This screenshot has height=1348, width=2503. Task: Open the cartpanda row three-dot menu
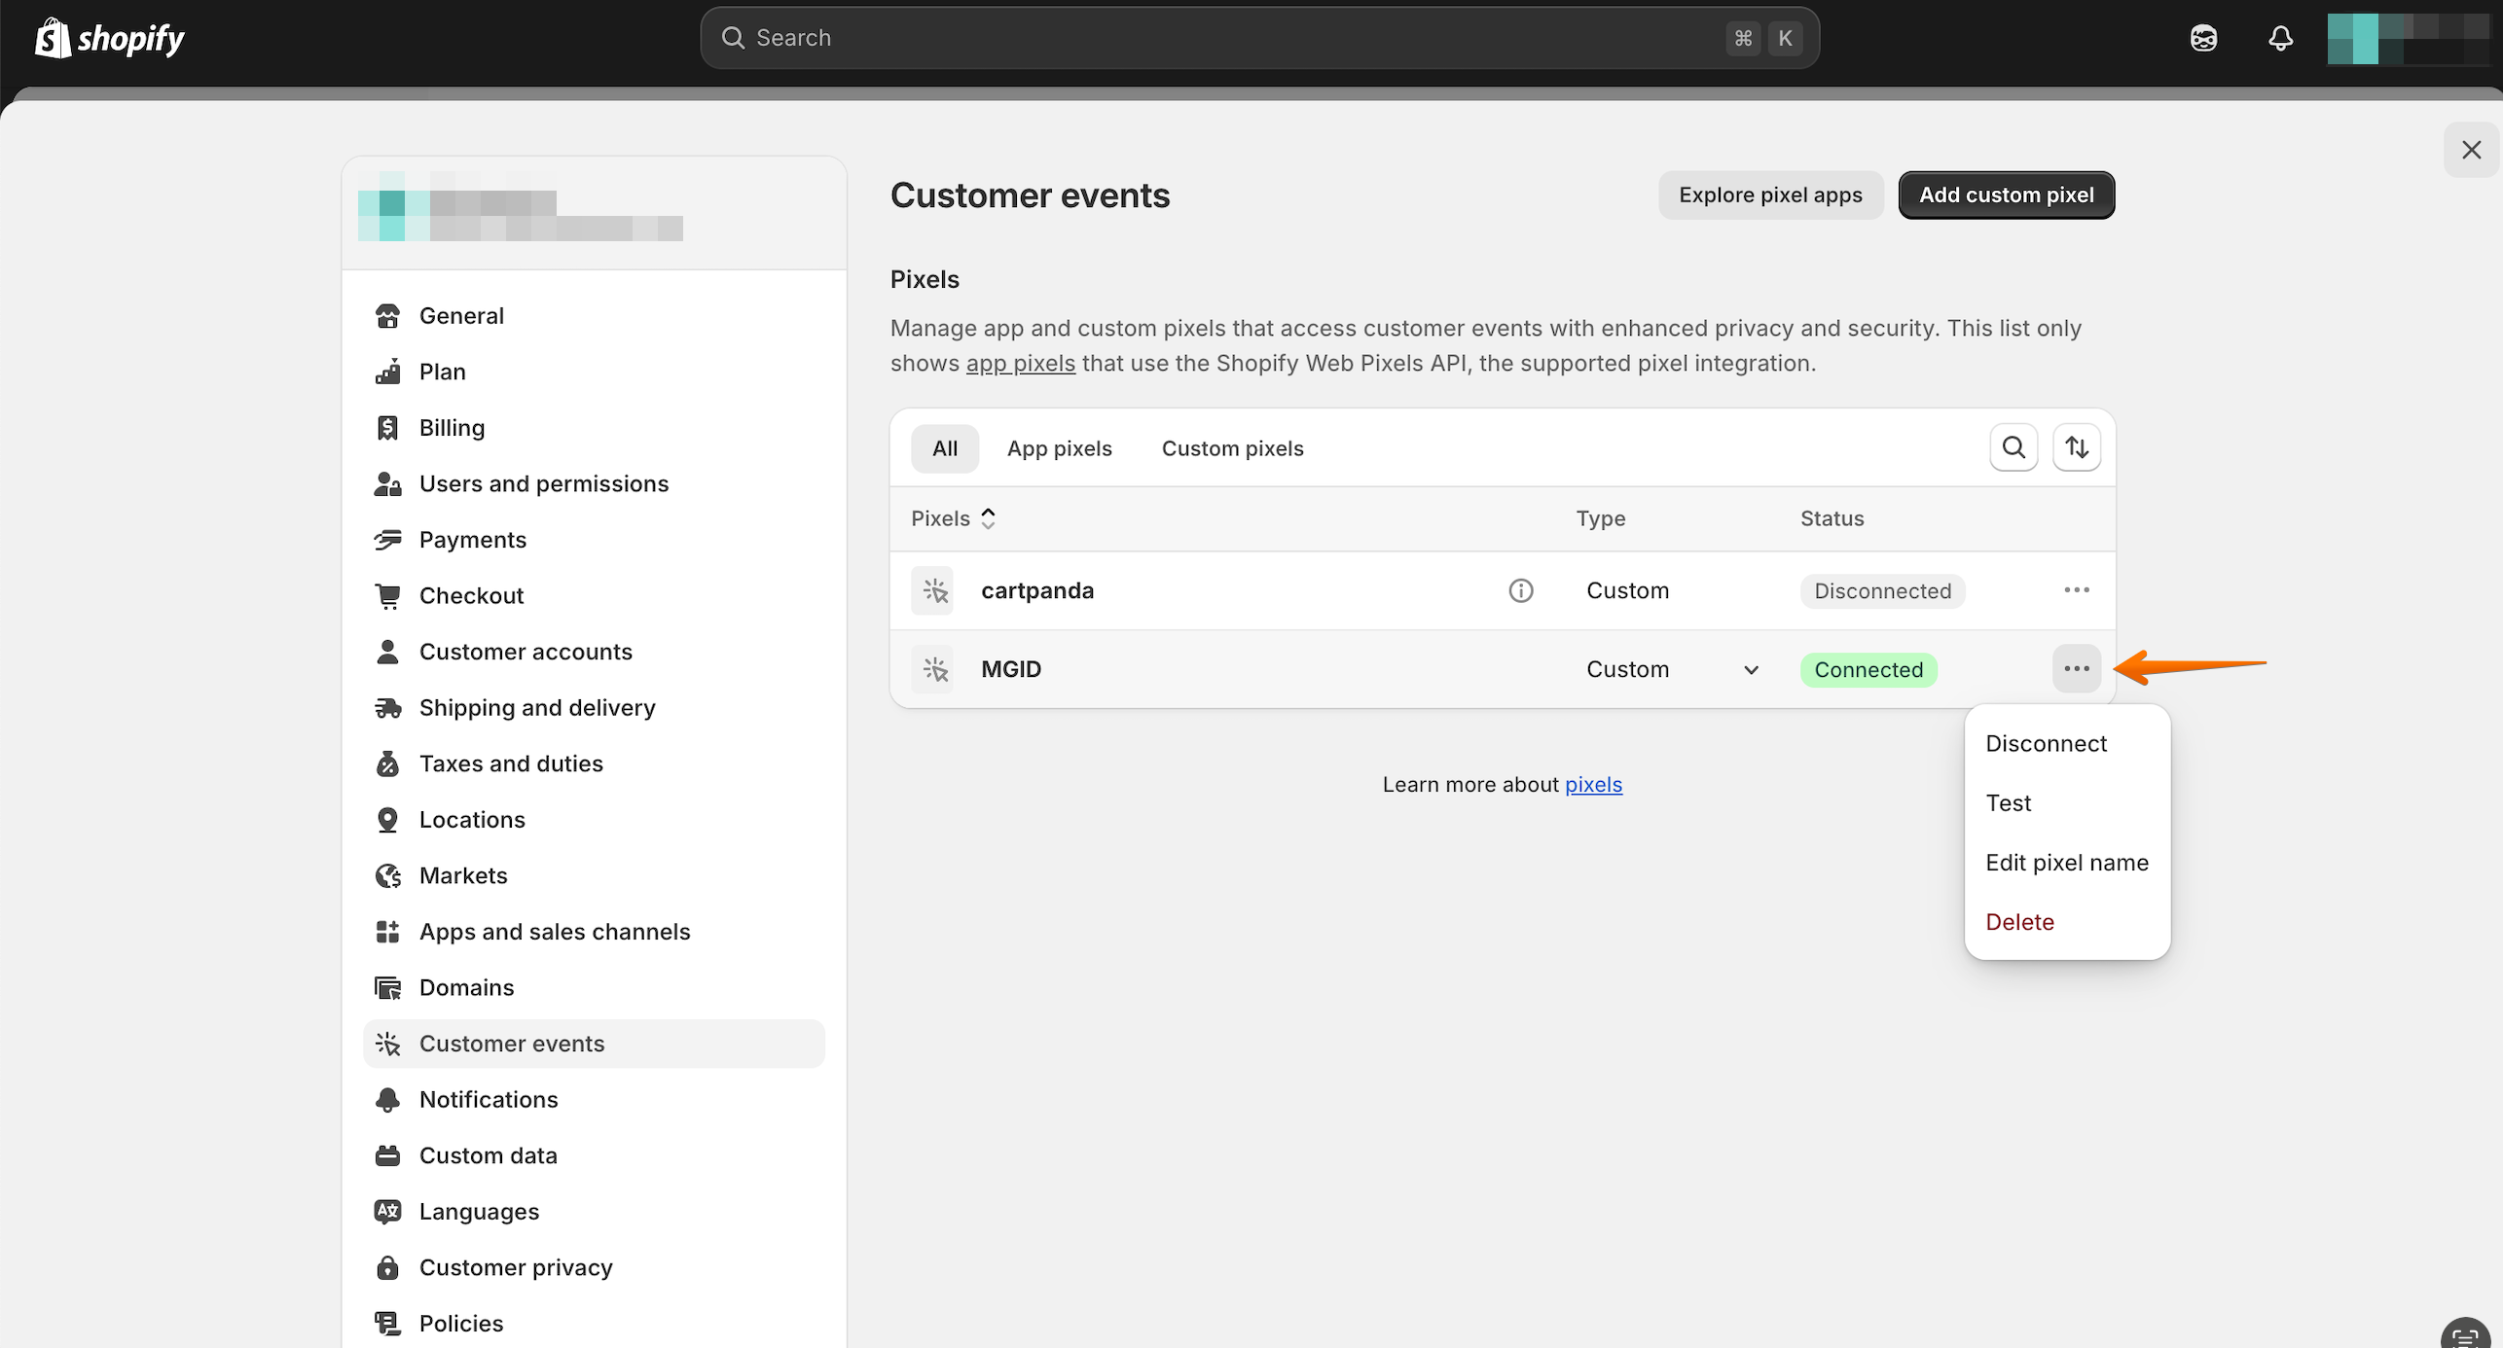click(x=2076, y=590)
